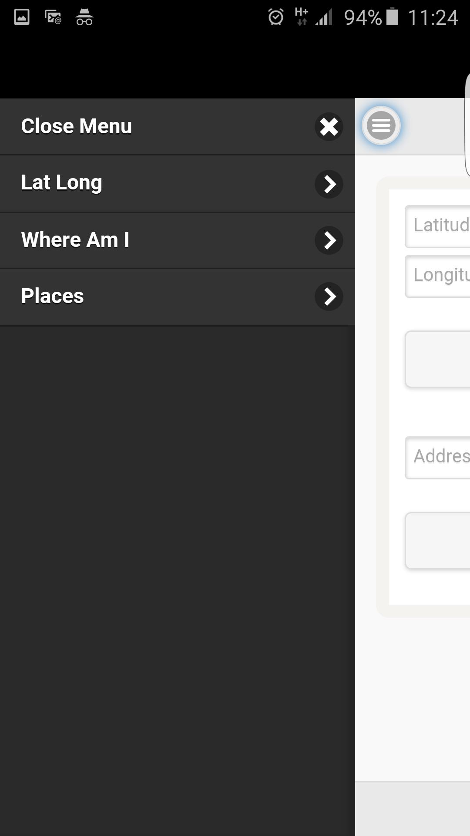Screen dimensions: 470x836
Task: Tap the X icon to close the menu
Action: [329, 127]
